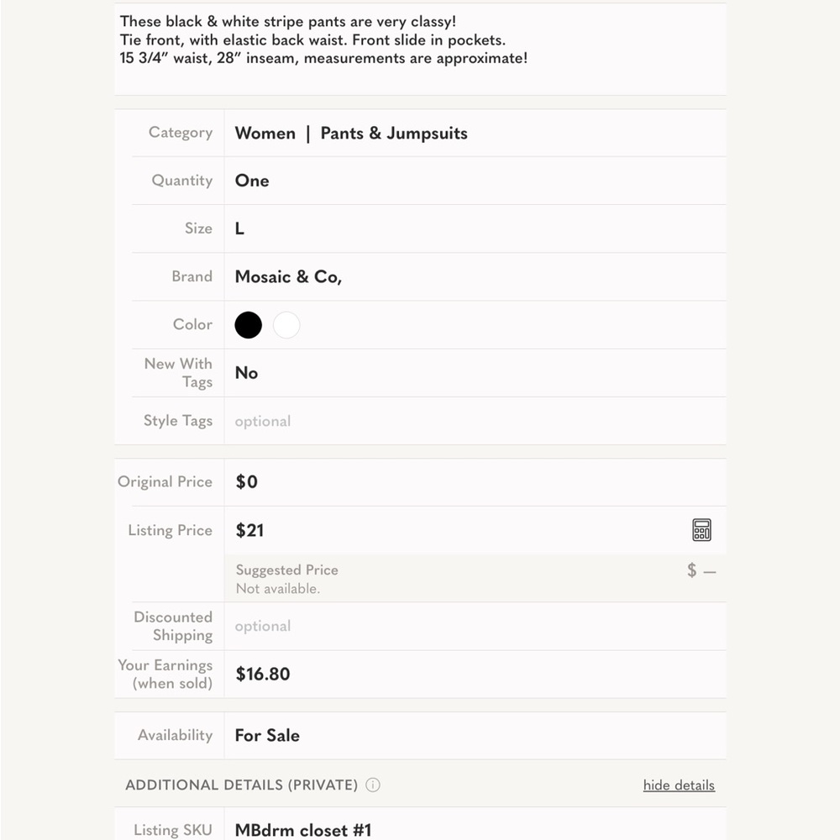Open the Size selector showing L
This screenshot has height=840, width=840.
[x=475, y=228]
